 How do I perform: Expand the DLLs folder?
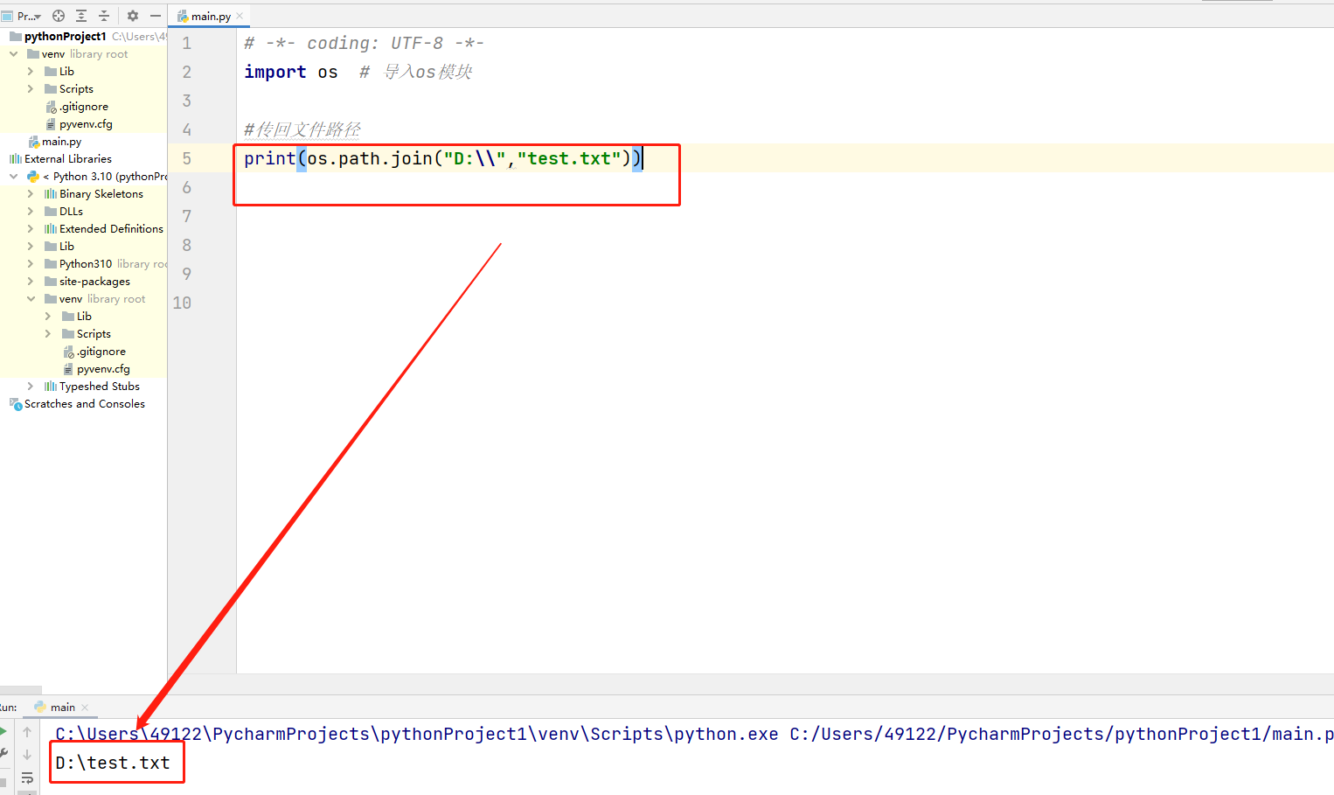(x=31, y=211)
